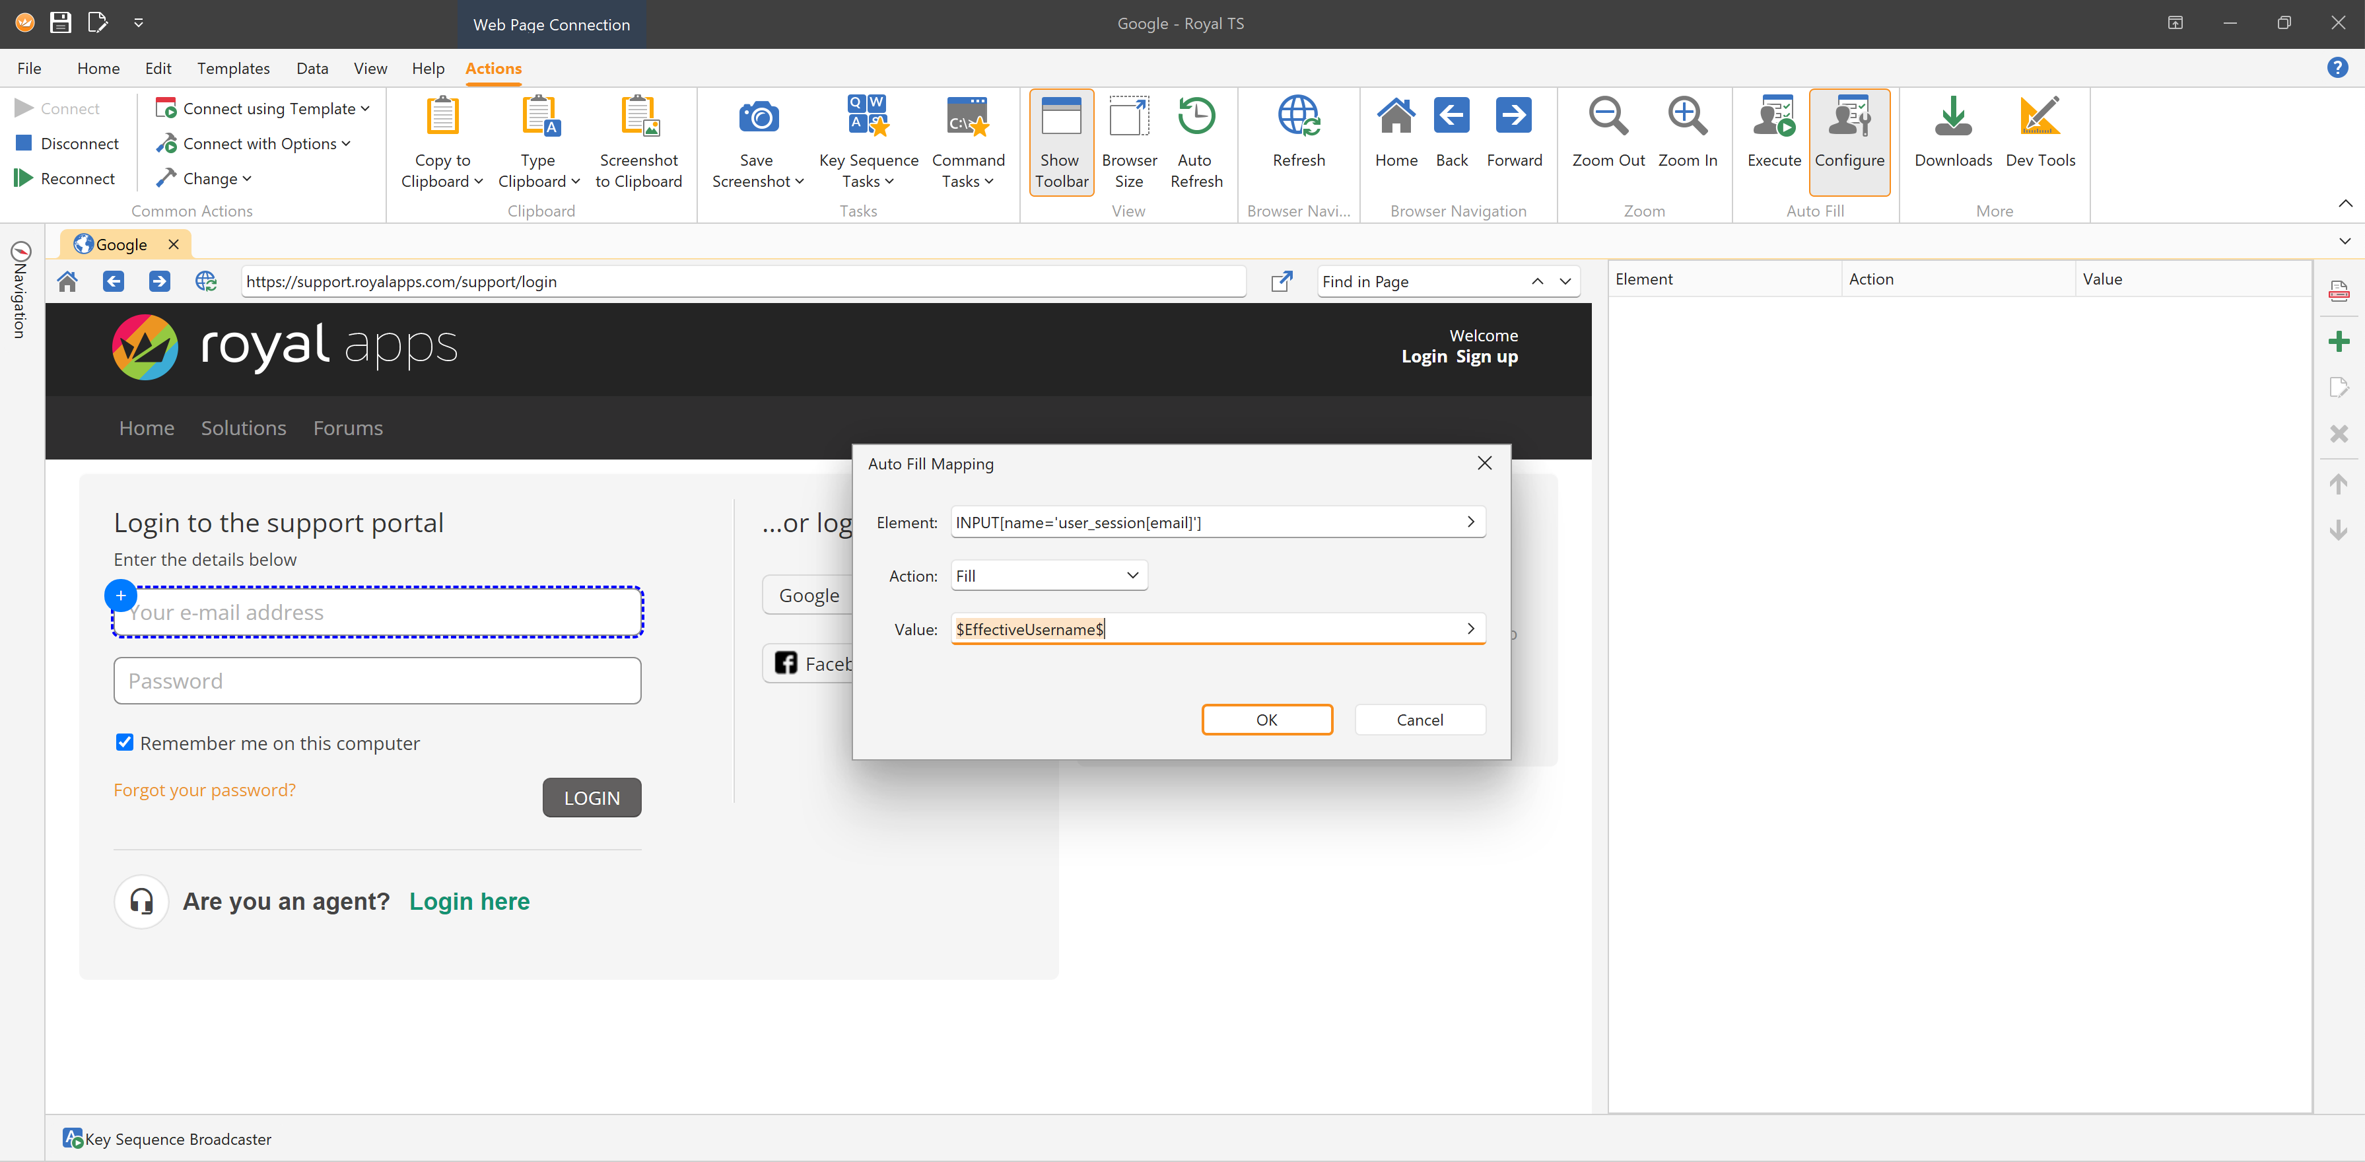Uncheck Remember me on this computer

pyautogui.click(x=125, y=743)
